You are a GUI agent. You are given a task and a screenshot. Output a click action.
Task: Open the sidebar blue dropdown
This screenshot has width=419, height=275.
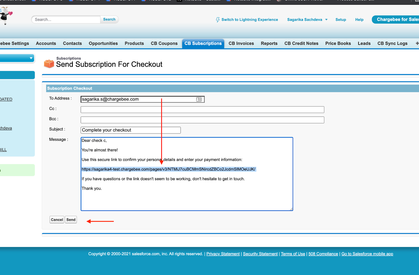(17, 58)
